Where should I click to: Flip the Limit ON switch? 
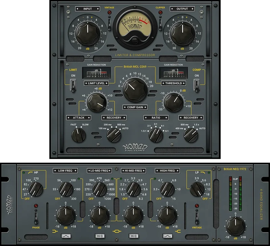73,86
